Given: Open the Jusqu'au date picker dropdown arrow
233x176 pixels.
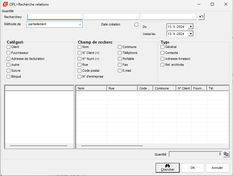Looking at the screenshot, I should [191, 34].
